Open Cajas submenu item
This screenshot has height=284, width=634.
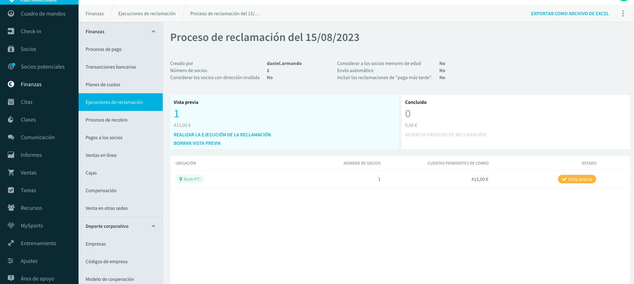(x=121, y=173)
